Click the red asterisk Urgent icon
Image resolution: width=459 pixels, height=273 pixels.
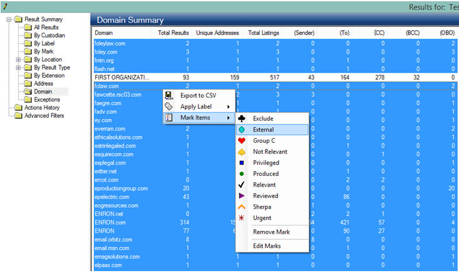(242, 218)
